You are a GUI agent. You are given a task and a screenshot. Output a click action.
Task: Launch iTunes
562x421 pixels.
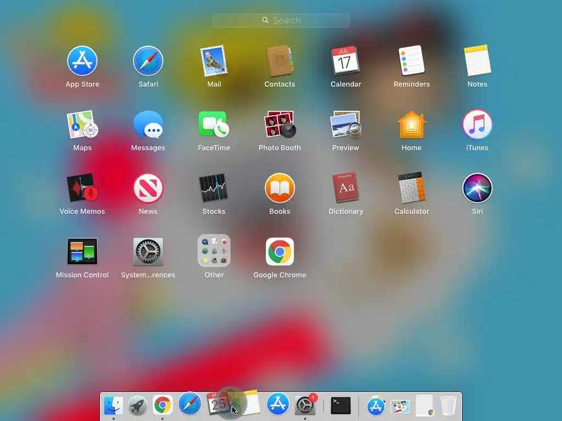(x=477, y=124)
